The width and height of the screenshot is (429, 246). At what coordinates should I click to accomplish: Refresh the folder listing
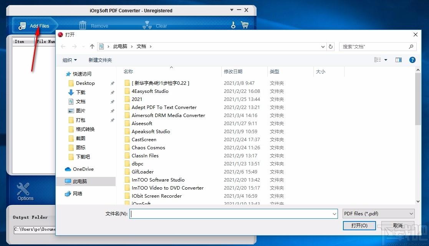click(x=331, y=46)
